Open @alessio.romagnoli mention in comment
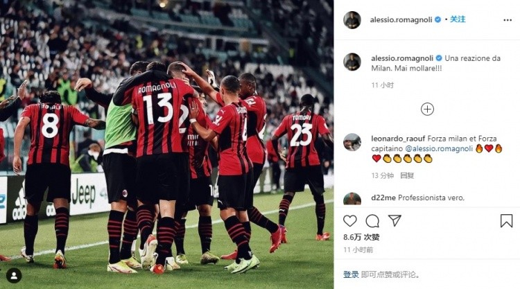The image size is (520, 289). tap(439, 148)
